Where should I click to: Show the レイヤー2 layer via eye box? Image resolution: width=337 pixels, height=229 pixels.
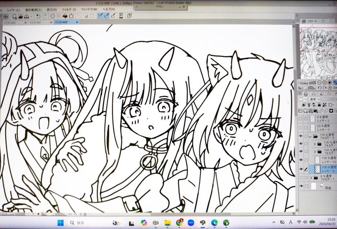pos(300,119)
